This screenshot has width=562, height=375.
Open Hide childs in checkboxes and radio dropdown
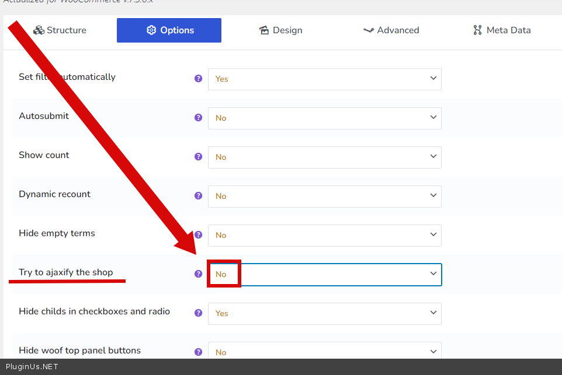(x=324, y=313)
